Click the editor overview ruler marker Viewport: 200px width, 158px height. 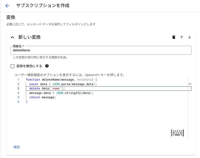coord(190,84)
